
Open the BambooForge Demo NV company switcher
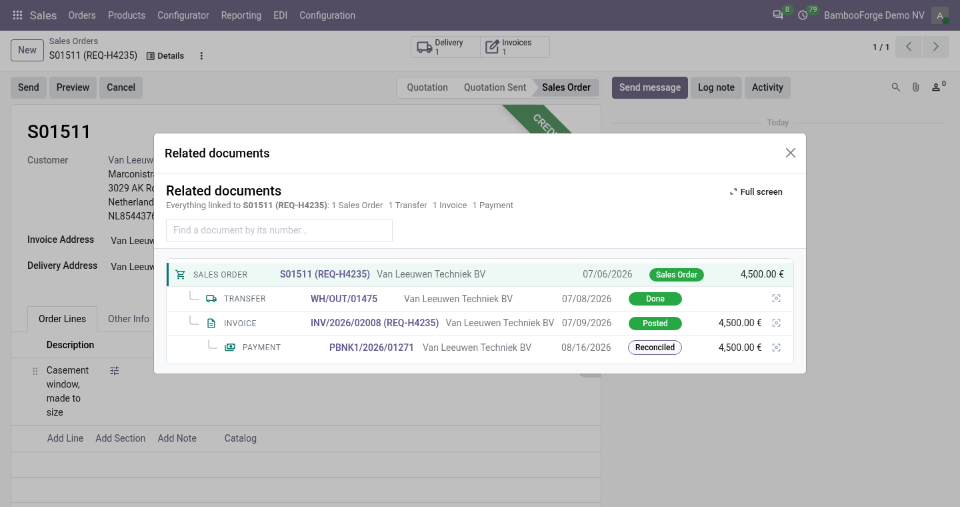tap(874, 15)
